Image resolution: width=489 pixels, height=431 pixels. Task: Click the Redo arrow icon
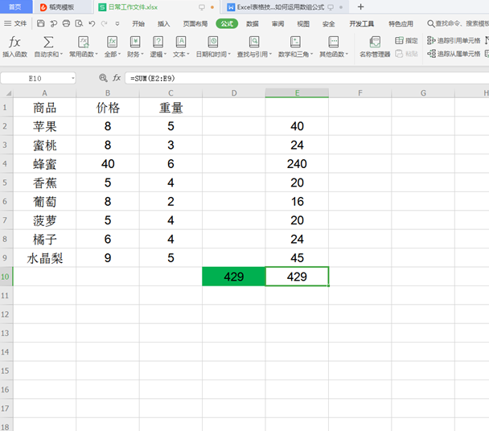coord(105,23)
